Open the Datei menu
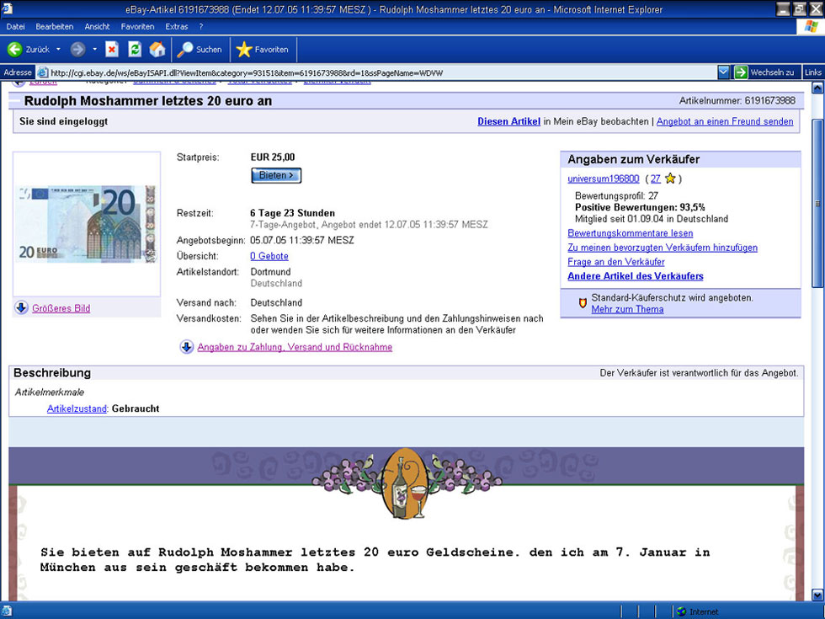Viewport: 825px width, 619px height. coord(16,26)
